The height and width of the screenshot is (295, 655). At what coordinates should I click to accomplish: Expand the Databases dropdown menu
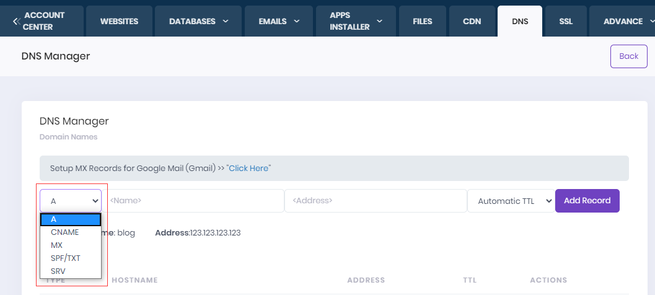coord(199,21)
